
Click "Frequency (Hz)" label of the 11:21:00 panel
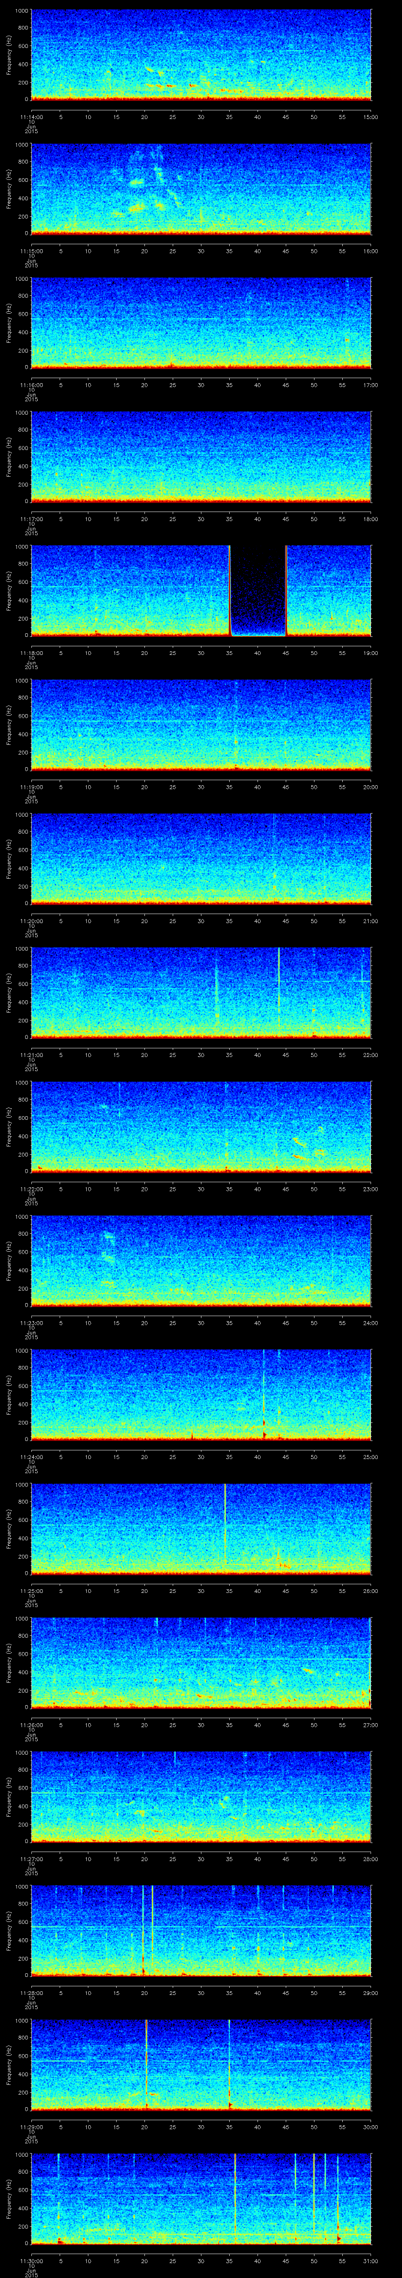coord(9,993)
